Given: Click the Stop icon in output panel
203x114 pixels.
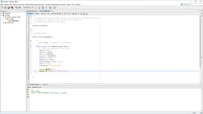Looking at the screenshot, I should (28, 94).
